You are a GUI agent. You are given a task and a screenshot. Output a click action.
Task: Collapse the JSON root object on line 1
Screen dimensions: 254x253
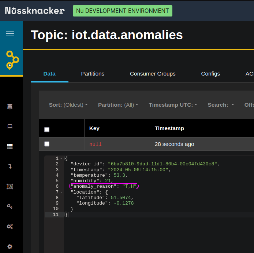pos(61,158)
